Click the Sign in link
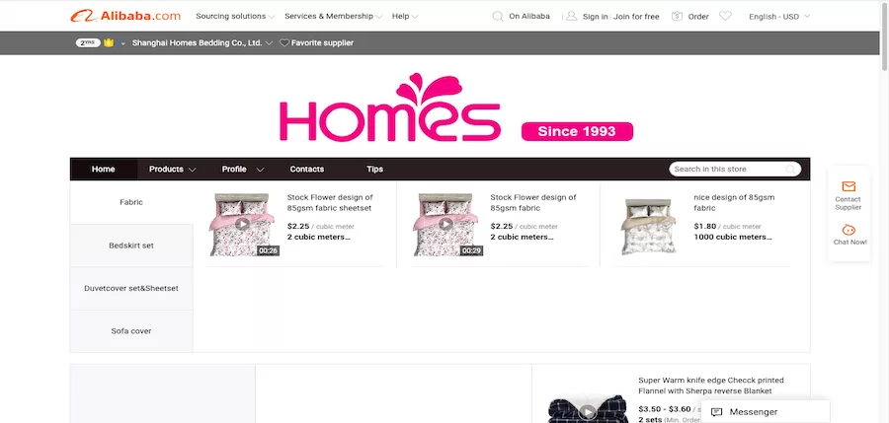 [596, 17]
